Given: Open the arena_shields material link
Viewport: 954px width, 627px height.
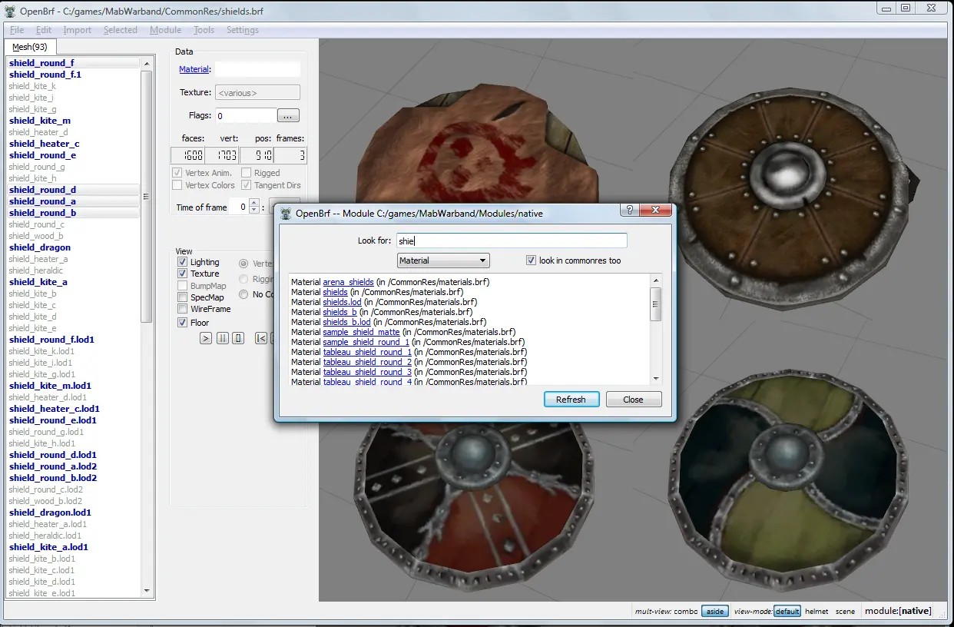Looking at the screenshot, I should 348,282.
